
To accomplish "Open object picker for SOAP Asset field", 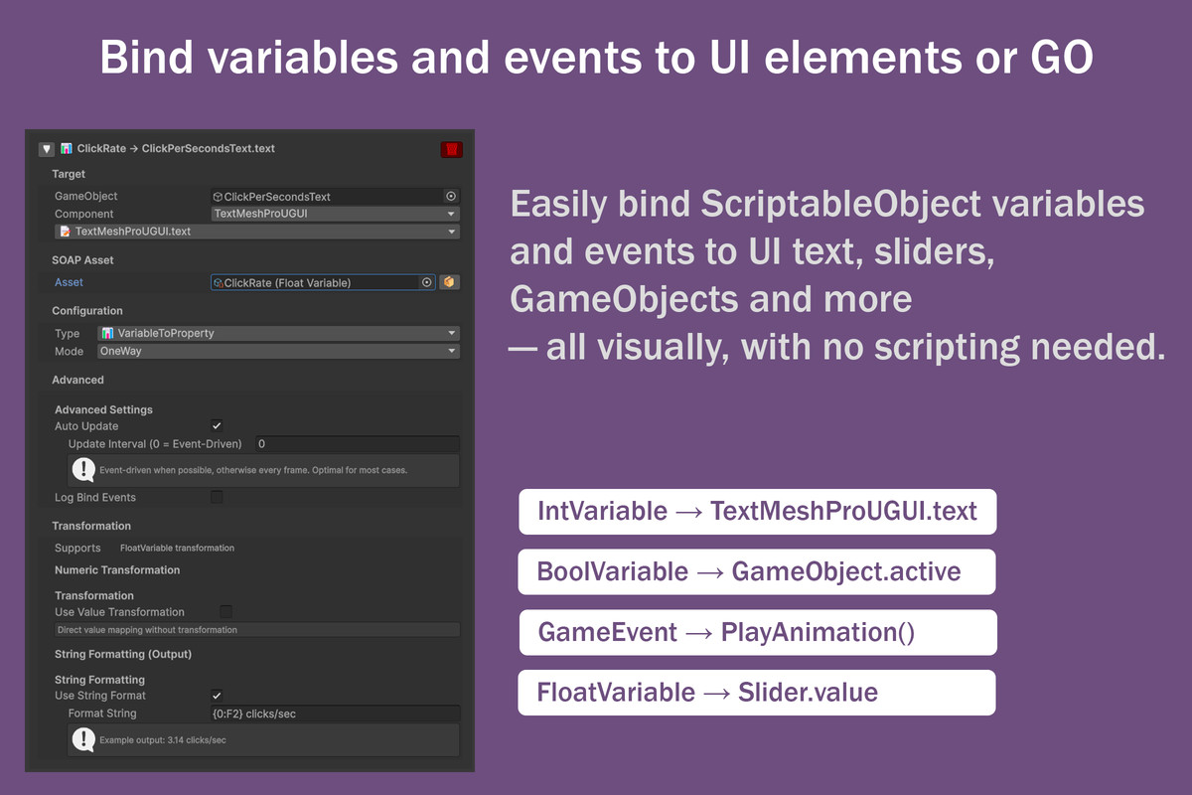I will 427,283.
